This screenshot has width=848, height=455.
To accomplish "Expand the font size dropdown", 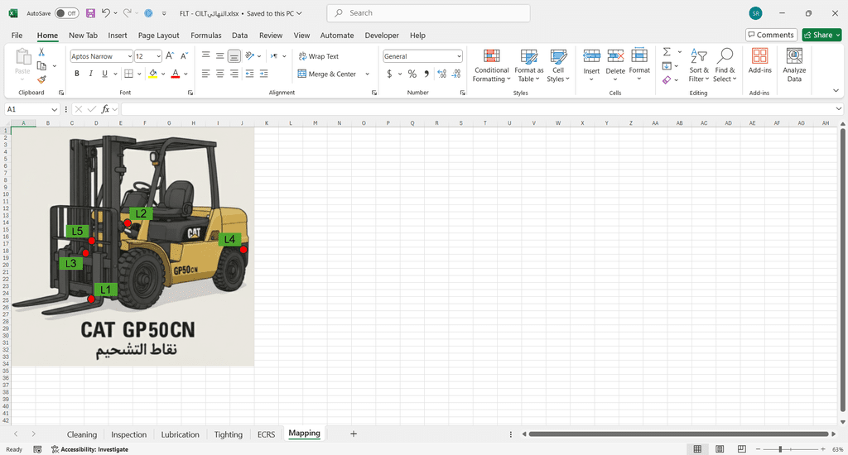I will point(159,56).
